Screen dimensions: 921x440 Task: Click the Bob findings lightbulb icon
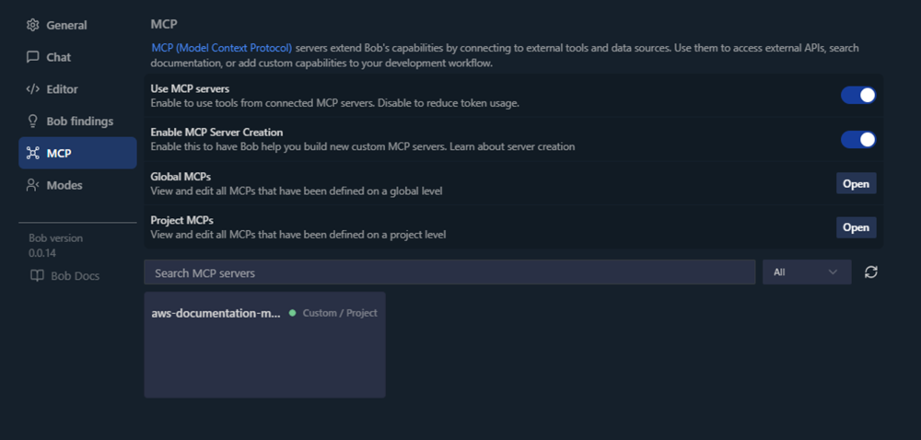tap(33, 122)
